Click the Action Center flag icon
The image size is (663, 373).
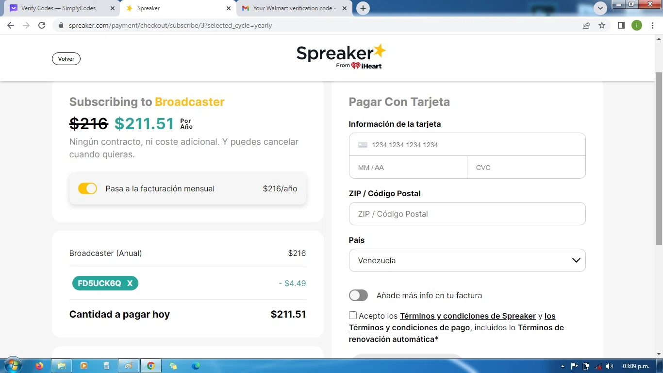click(574, 366)
